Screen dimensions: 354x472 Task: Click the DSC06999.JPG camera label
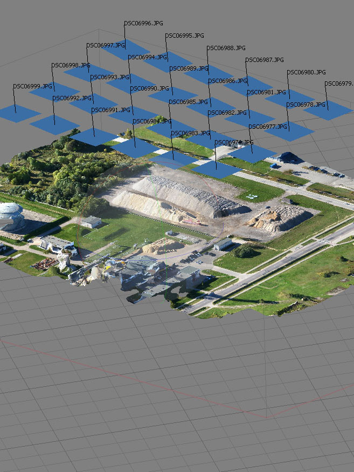(x=32, y=86)
